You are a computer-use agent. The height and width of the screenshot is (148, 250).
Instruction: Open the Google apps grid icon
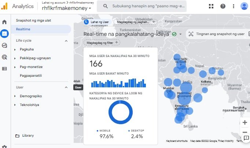point(211,6)
